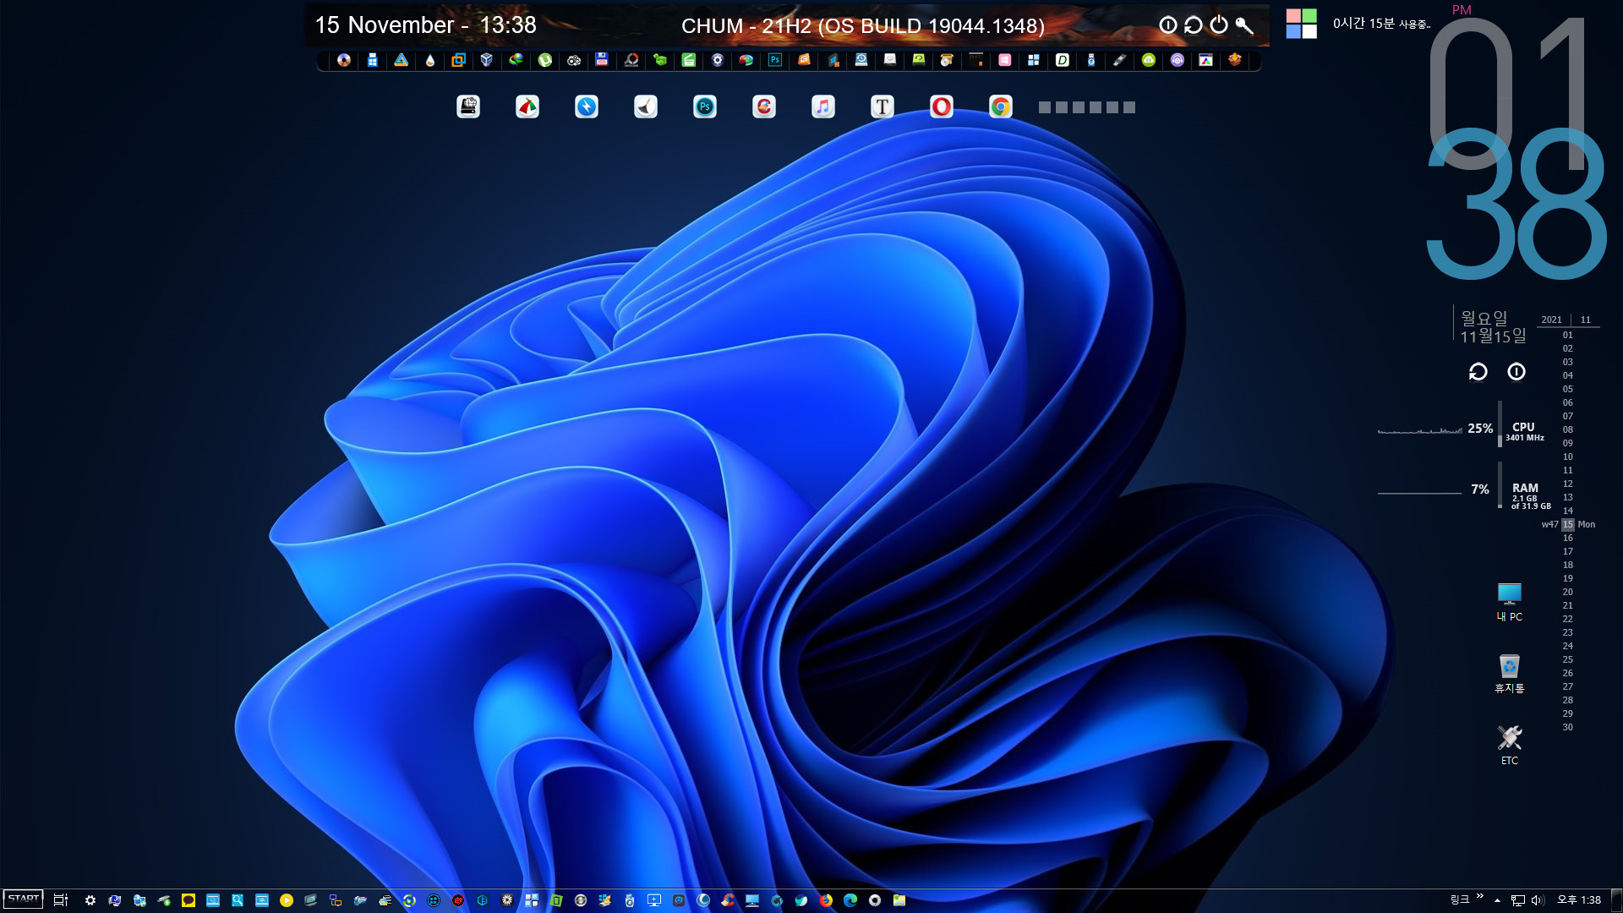Open the red-green umbrella dock icon
The image size is (1623, 913).
pos(527,107)
